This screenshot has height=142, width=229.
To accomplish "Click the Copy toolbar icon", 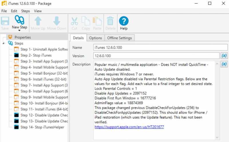I will click(x=86, y=21).
